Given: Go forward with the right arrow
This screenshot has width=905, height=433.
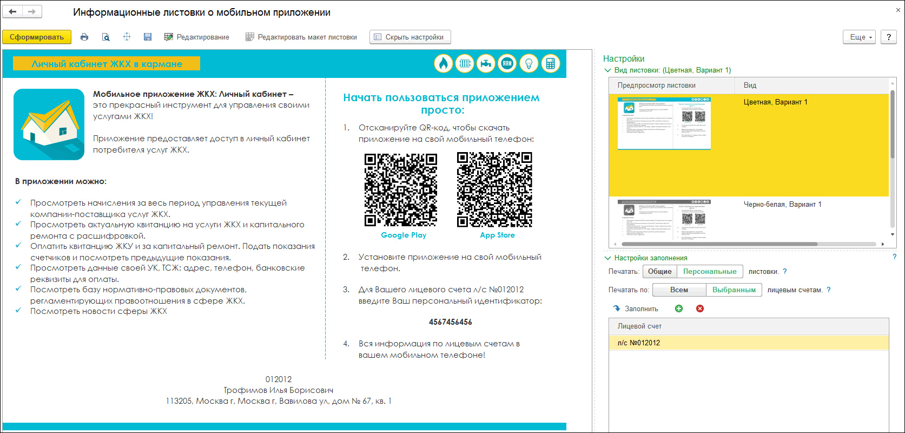Looking at the screenshot, I should [x=32, y=11].
